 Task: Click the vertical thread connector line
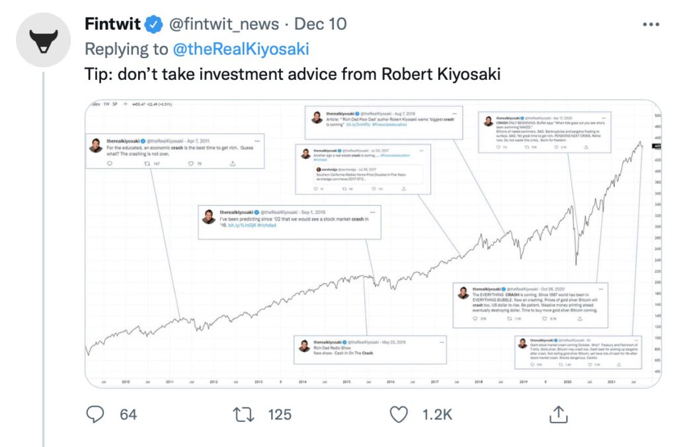tap(43, 259)
